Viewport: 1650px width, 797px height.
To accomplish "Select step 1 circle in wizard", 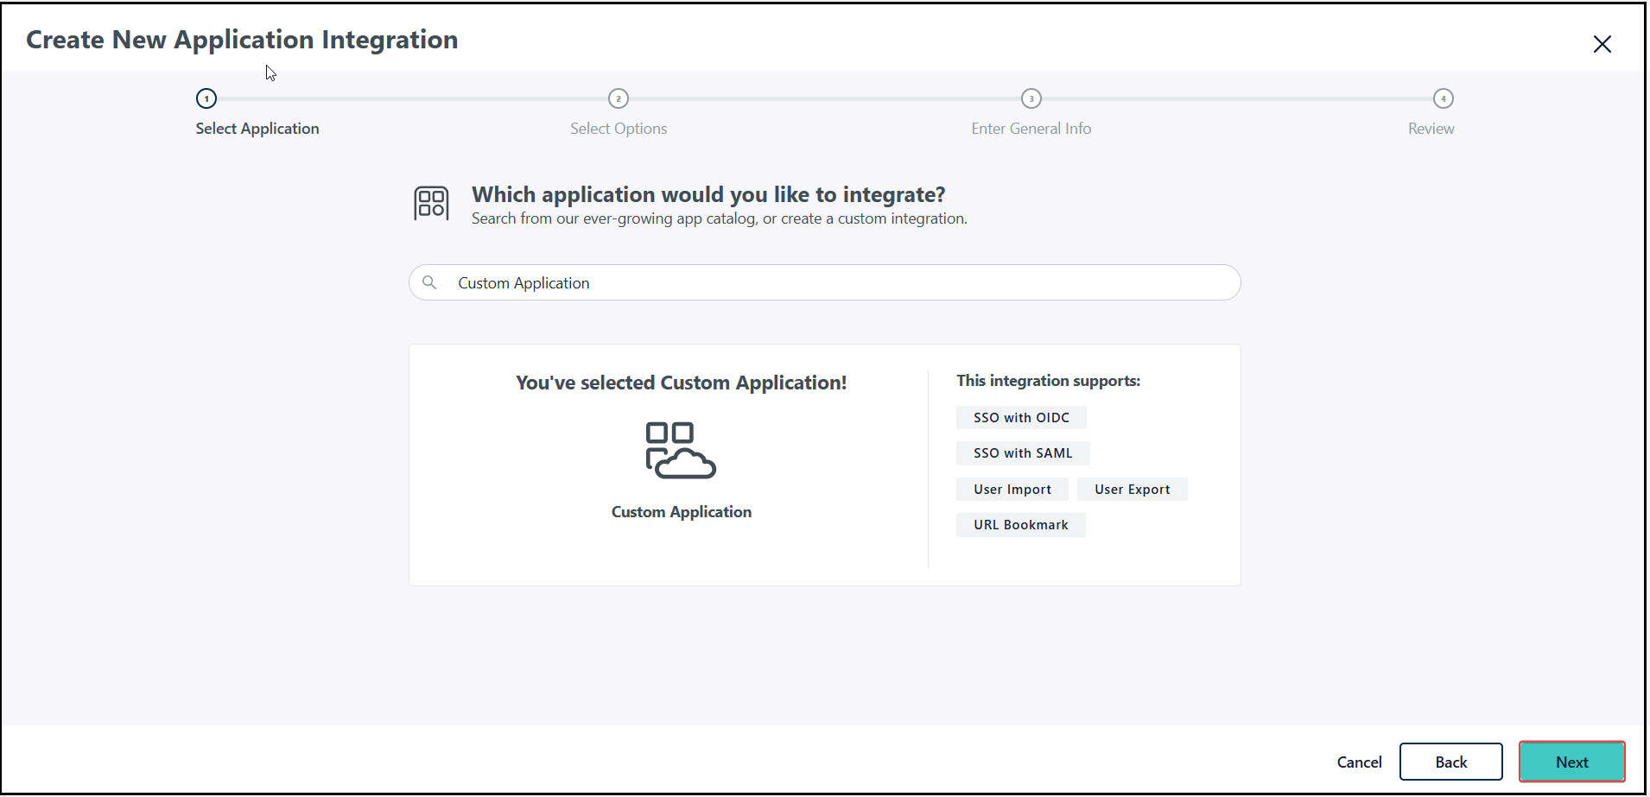I will 206,98.
